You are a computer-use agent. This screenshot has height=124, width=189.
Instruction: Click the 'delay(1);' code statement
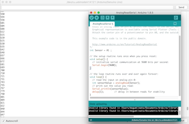pos(98,92)
